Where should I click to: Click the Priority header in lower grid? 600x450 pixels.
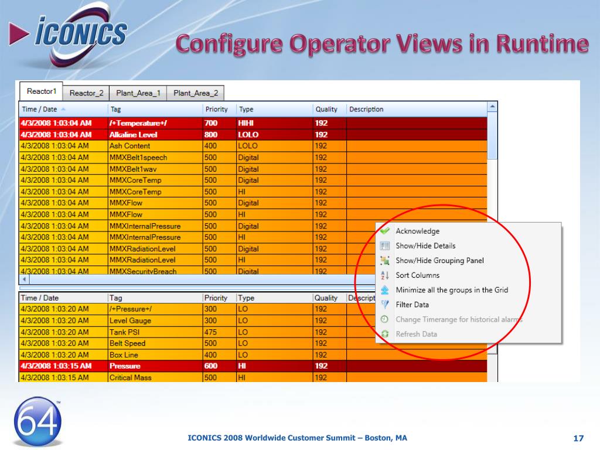point(219,298)
